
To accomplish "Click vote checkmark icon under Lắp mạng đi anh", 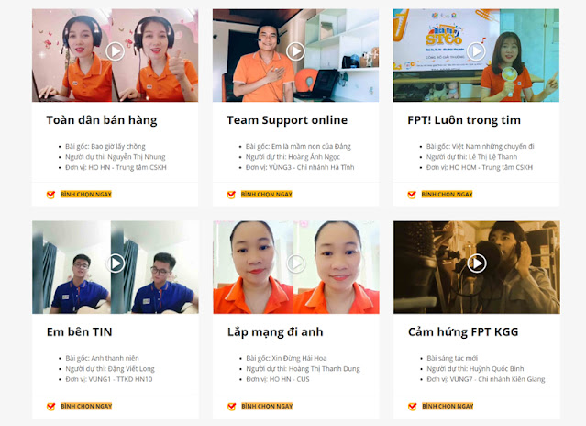I will [231, 406].
